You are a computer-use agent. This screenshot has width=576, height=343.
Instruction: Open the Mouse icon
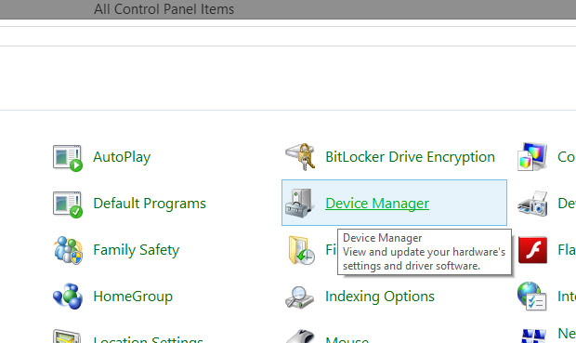coord(300,336)
